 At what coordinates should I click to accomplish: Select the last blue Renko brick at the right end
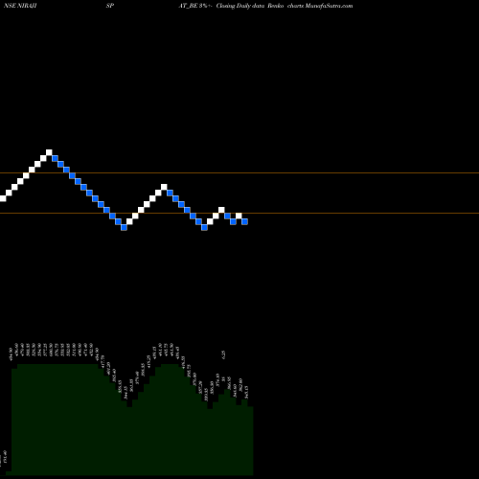(x=244, y=221)
